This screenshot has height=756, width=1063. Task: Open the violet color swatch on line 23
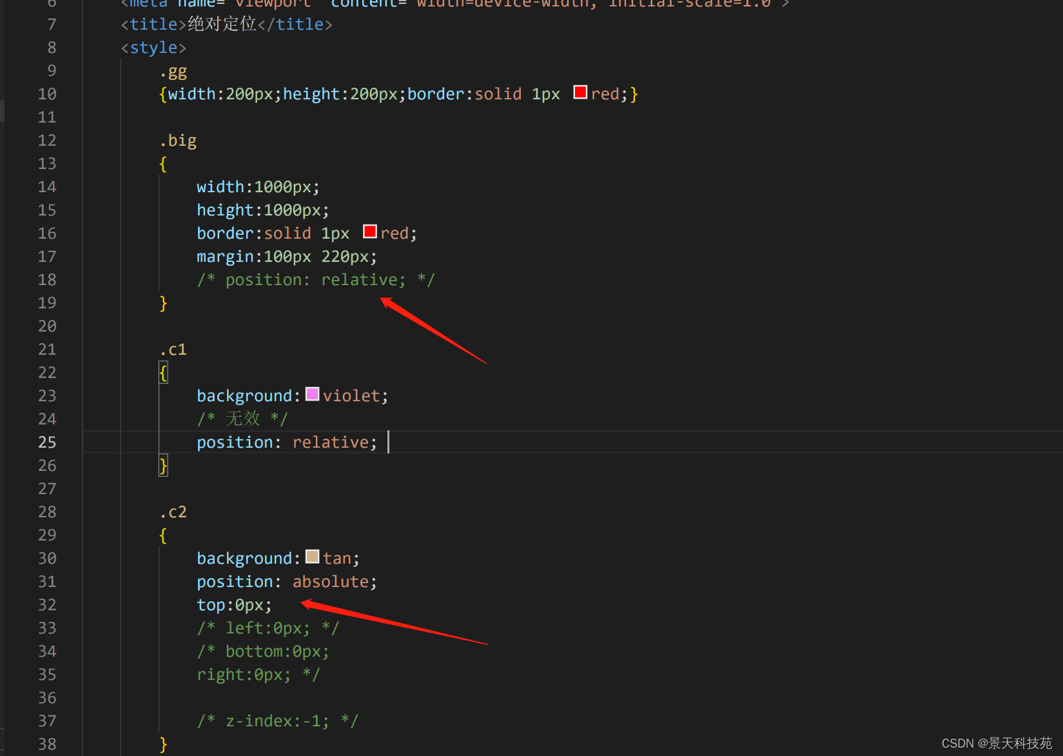[x=312, y=394]
